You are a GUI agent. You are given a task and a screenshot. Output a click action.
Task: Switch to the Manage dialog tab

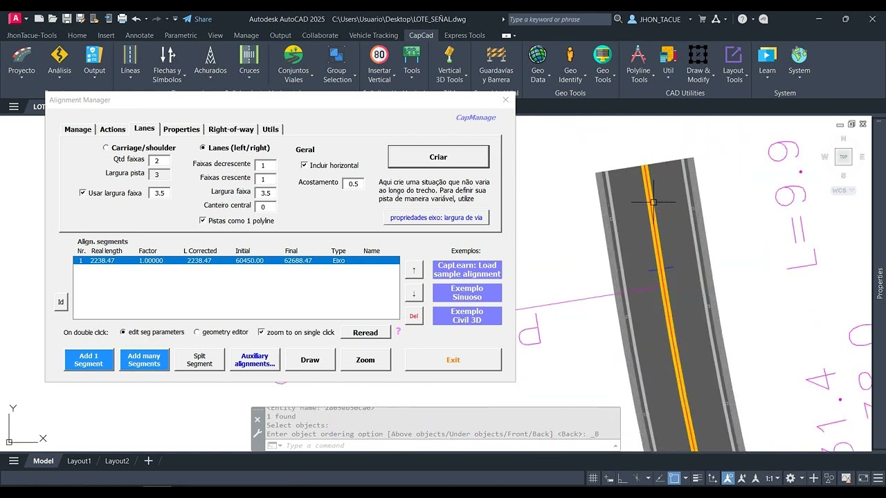tap(78, 129)
